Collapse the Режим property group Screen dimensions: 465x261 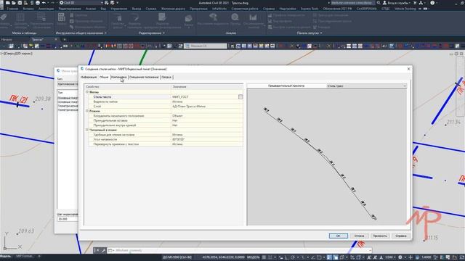pos(87,111)
